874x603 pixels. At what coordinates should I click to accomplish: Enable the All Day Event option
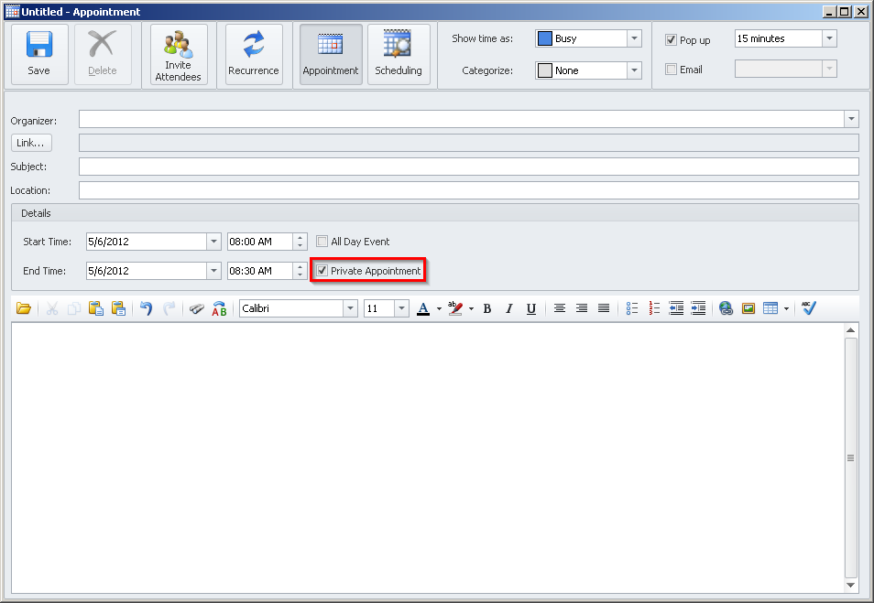coord(322,241)
